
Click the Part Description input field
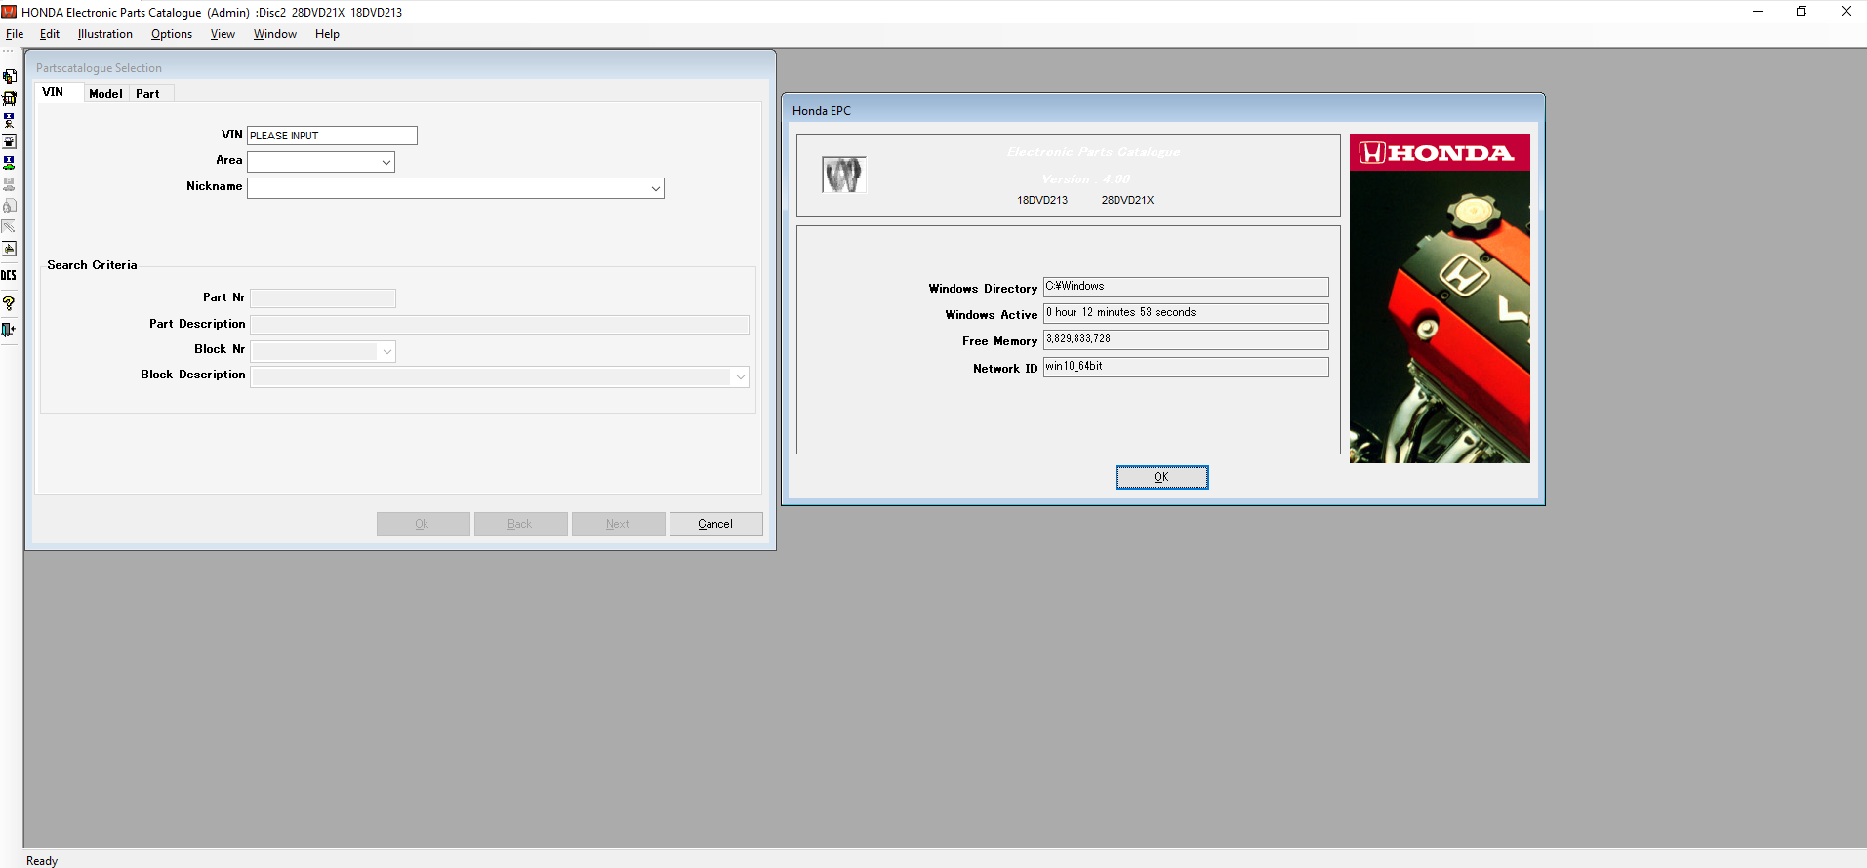pos(500,325)
